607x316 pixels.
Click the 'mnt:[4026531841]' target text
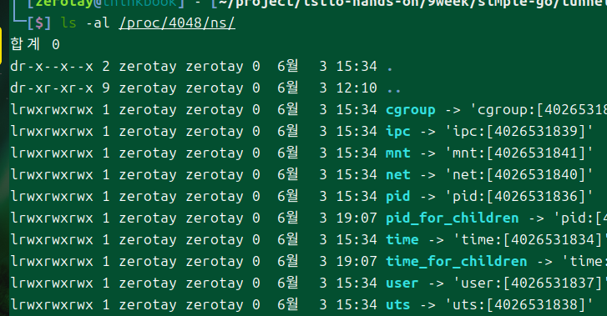pos(519,153)
